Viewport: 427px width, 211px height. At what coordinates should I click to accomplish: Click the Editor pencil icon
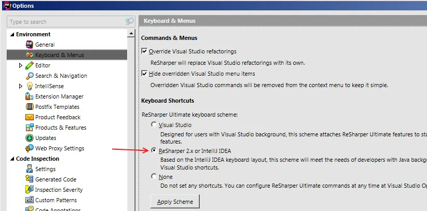point(30,65)
